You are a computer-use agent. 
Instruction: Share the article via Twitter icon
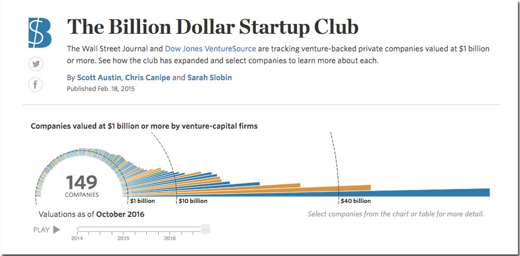click(x=35, y=65)
